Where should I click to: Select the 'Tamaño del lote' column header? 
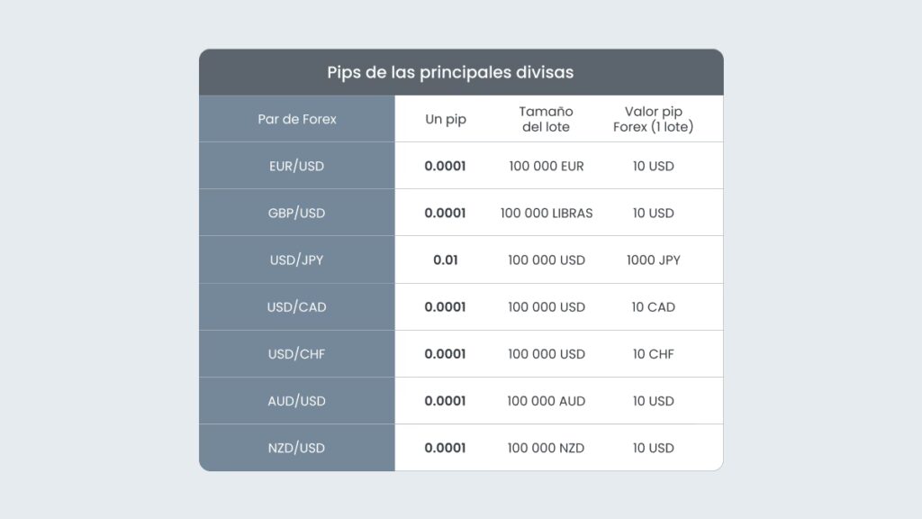546,119
